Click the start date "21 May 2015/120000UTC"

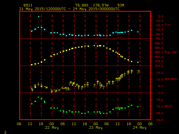(x=43, y=9)
